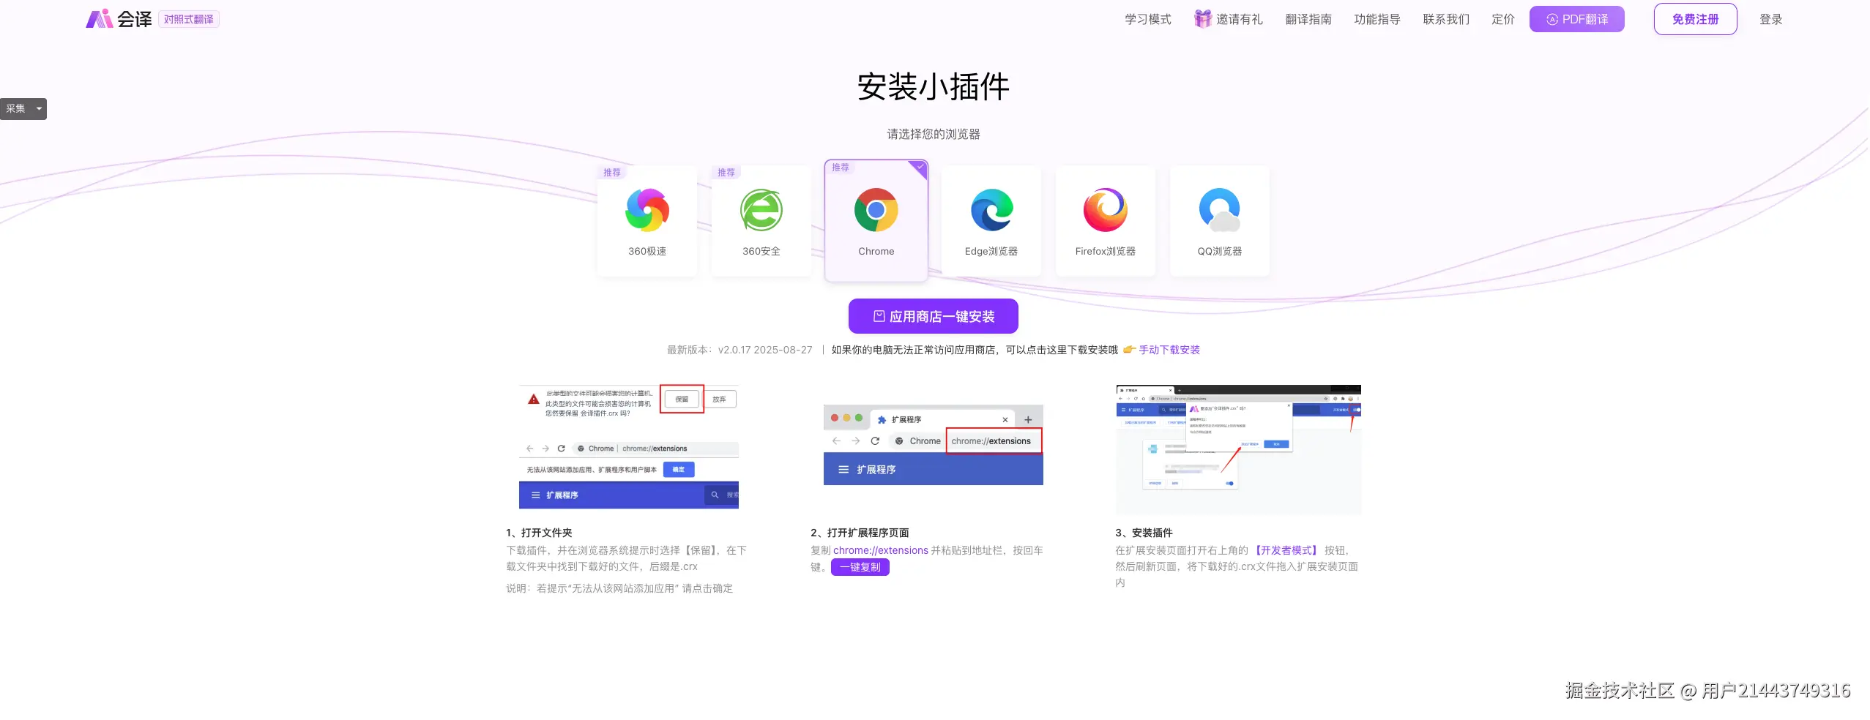Click the 免费注册 sign-up button
The width and height of the screenshot is (1870, 720).
tap(1695, 19)
